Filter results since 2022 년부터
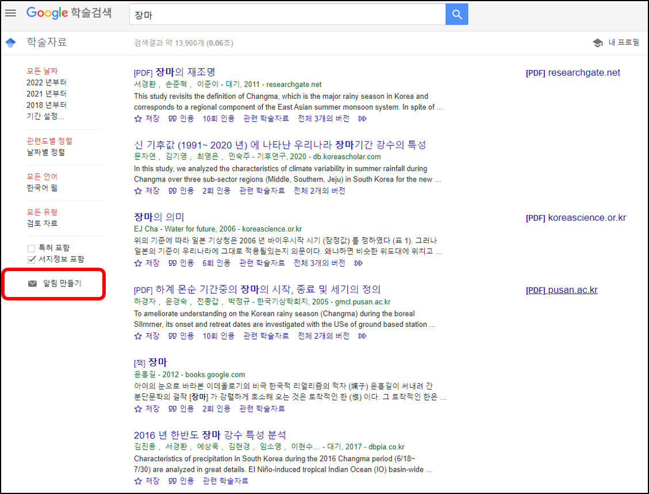Screen dimensions: 649x494 tap(47, 82)
